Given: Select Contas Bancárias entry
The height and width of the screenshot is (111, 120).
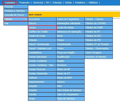Looking at the screenshot, I should [42, 57].
